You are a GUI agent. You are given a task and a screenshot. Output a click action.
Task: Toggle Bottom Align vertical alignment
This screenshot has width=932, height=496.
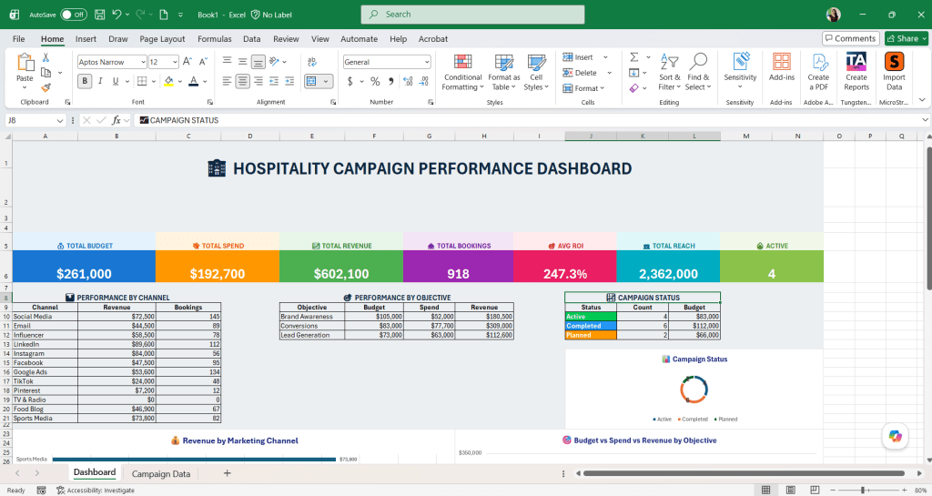[x=258, y=61]
